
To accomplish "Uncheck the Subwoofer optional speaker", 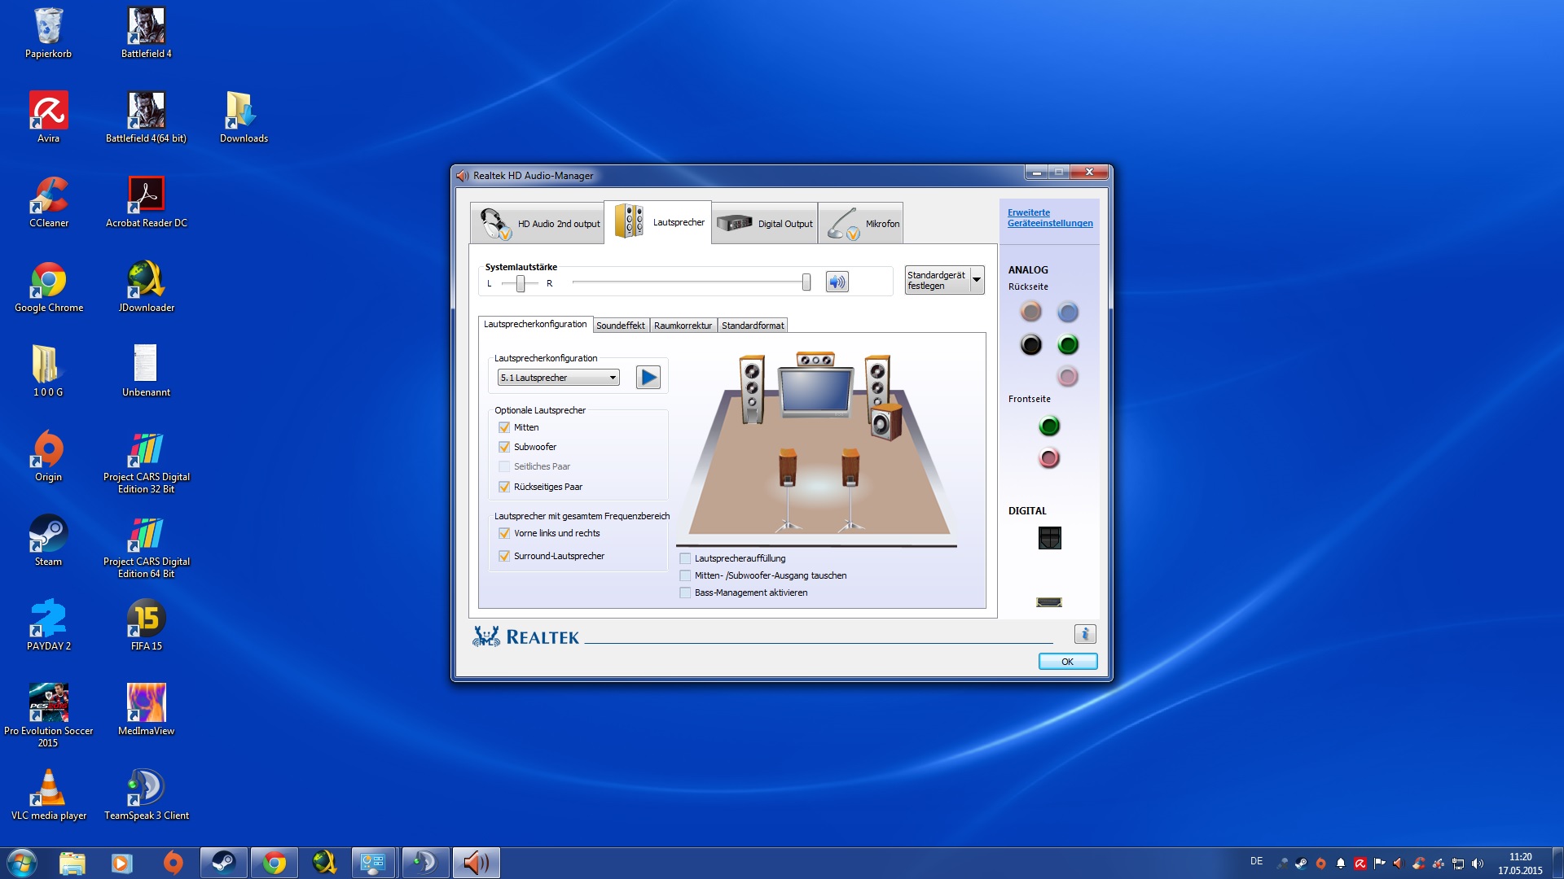I will pyautogui.click(x=504, y=447).
